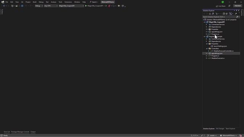Select WeatherForecast.cs file
Viewport: 244px width, 137px height.
click(x=218, y=58)
